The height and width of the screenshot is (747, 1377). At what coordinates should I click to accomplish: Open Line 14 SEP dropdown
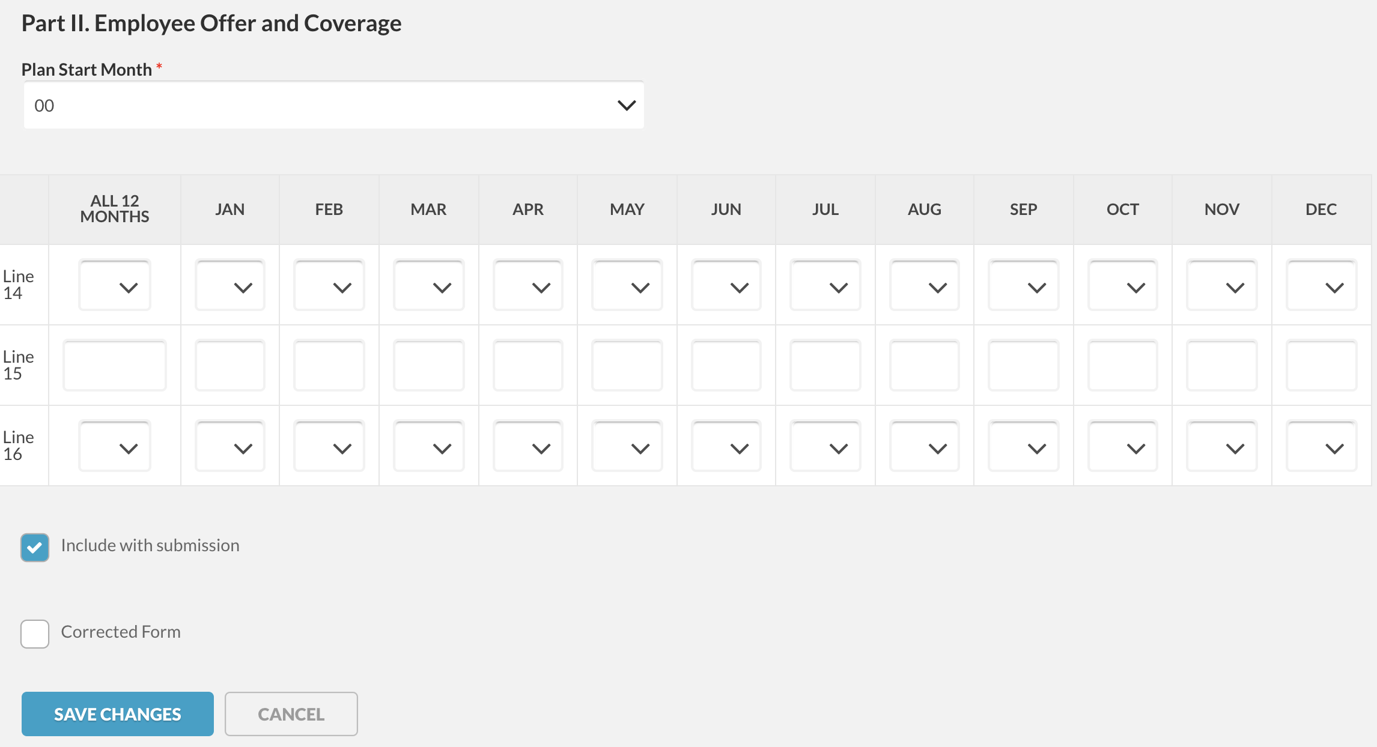1023,285
